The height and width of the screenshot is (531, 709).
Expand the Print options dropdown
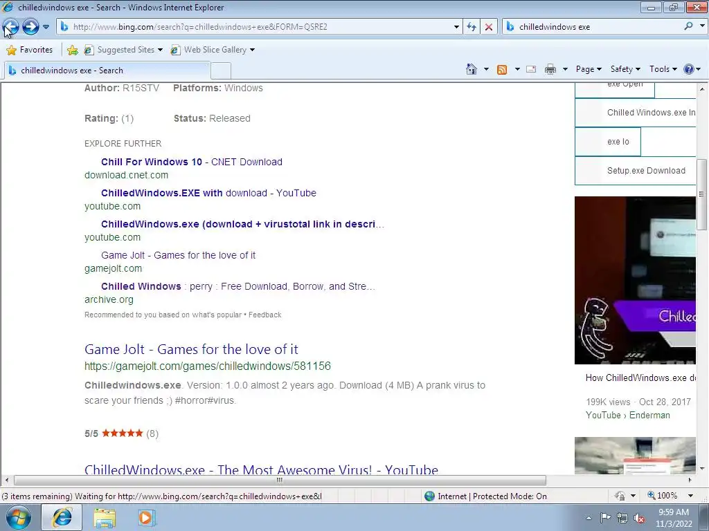pos(565,69)
